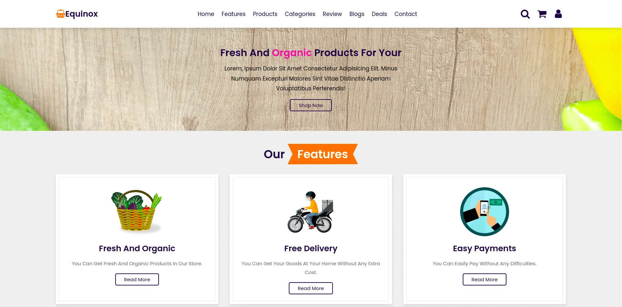Click the vegetable basket feature image
Viewport: 622px width, 307px height.
(137, 211)
